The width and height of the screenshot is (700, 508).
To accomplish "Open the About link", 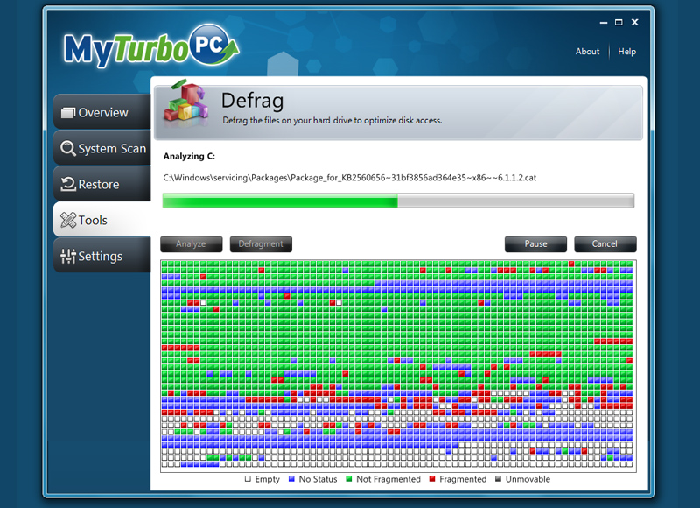I will tap(587, 52).
